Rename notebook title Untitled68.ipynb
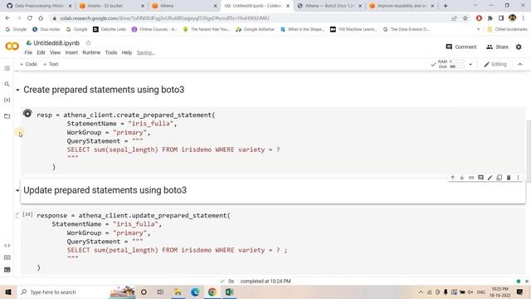The width and height of the screenshot is (531, 299). (56, 43)
